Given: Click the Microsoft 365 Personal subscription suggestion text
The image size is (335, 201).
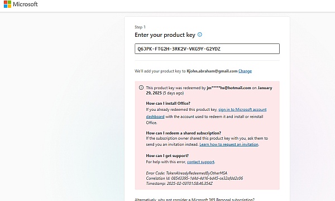Looking at the screenshot, I should [x=195, y=199].
